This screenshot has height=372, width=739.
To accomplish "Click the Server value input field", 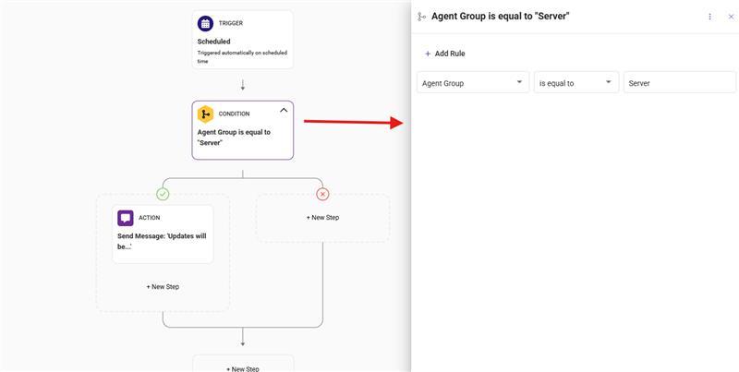I will 679,83.
